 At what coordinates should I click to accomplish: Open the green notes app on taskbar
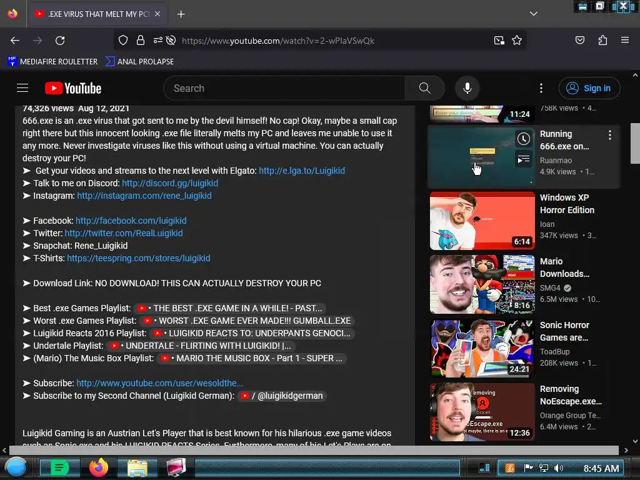(59, 468)
